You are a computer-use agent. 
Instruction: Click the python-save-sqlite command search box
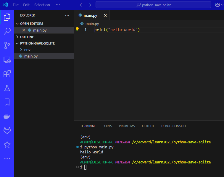click(x=153, y=5)
